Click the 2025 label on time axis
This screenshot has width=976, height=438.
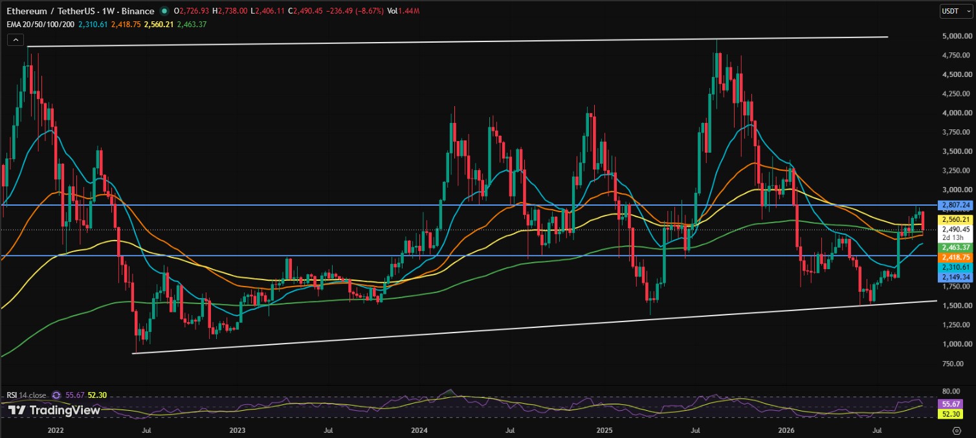[x=604, y=430]
